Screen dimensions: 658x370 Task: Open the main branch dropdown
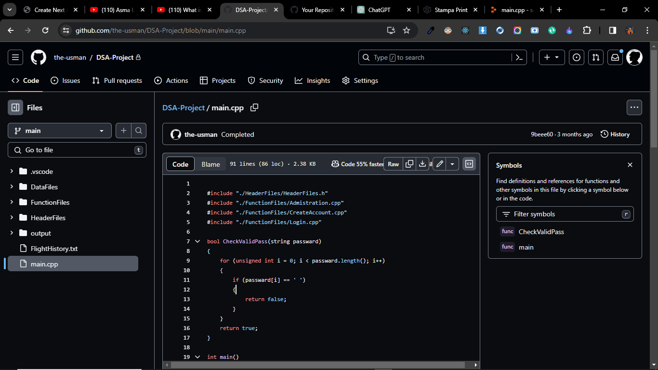click(x=60, y=131)
